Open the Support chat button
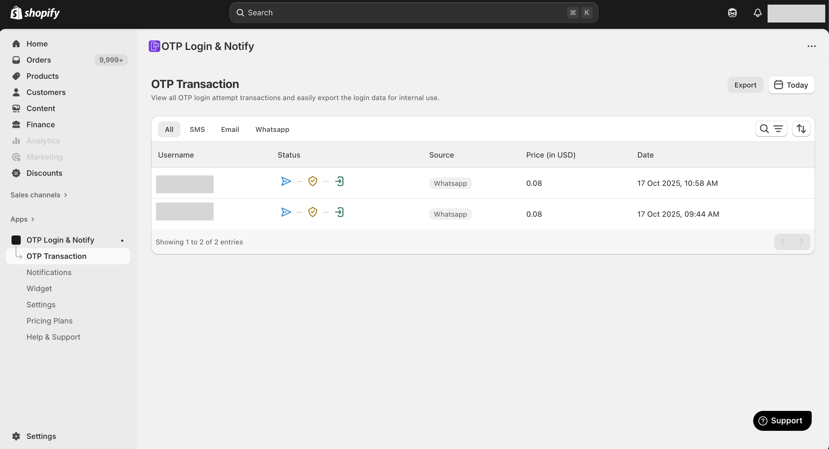Image resolution: width=829 pixels, height=449 pixels. (782, 421)
